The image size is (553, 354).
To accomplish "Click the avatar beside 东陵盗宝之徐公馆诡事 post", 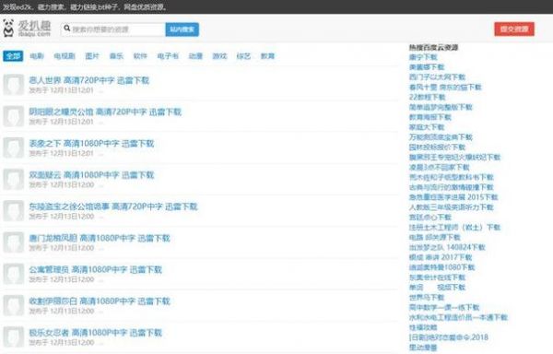I will coord(14,210).
